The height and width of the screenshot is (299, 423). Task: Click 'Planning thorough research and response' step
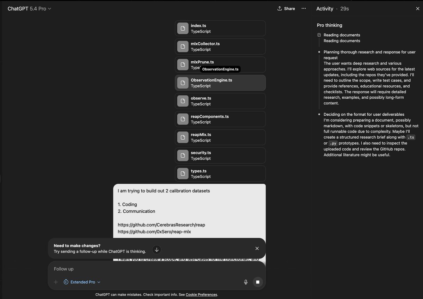click(369, 55)
